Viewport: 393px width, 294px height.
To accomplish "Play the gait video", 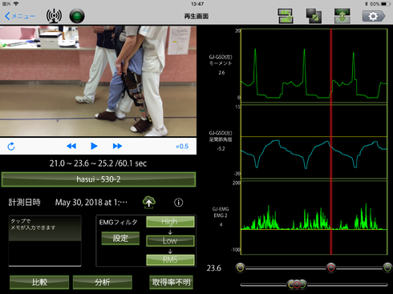I will (x=94, y=146).
